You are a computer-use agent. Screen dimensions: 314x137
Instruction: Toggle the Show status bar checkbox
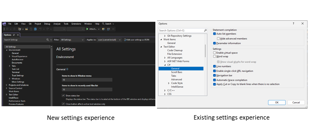(x=63, y=96)
